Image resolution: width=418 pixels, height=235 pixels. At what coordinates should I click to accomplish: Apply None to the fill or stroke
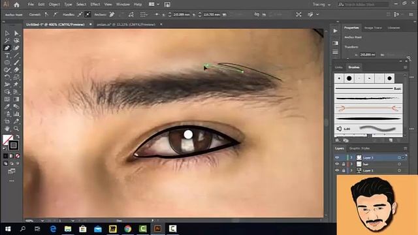18,156
